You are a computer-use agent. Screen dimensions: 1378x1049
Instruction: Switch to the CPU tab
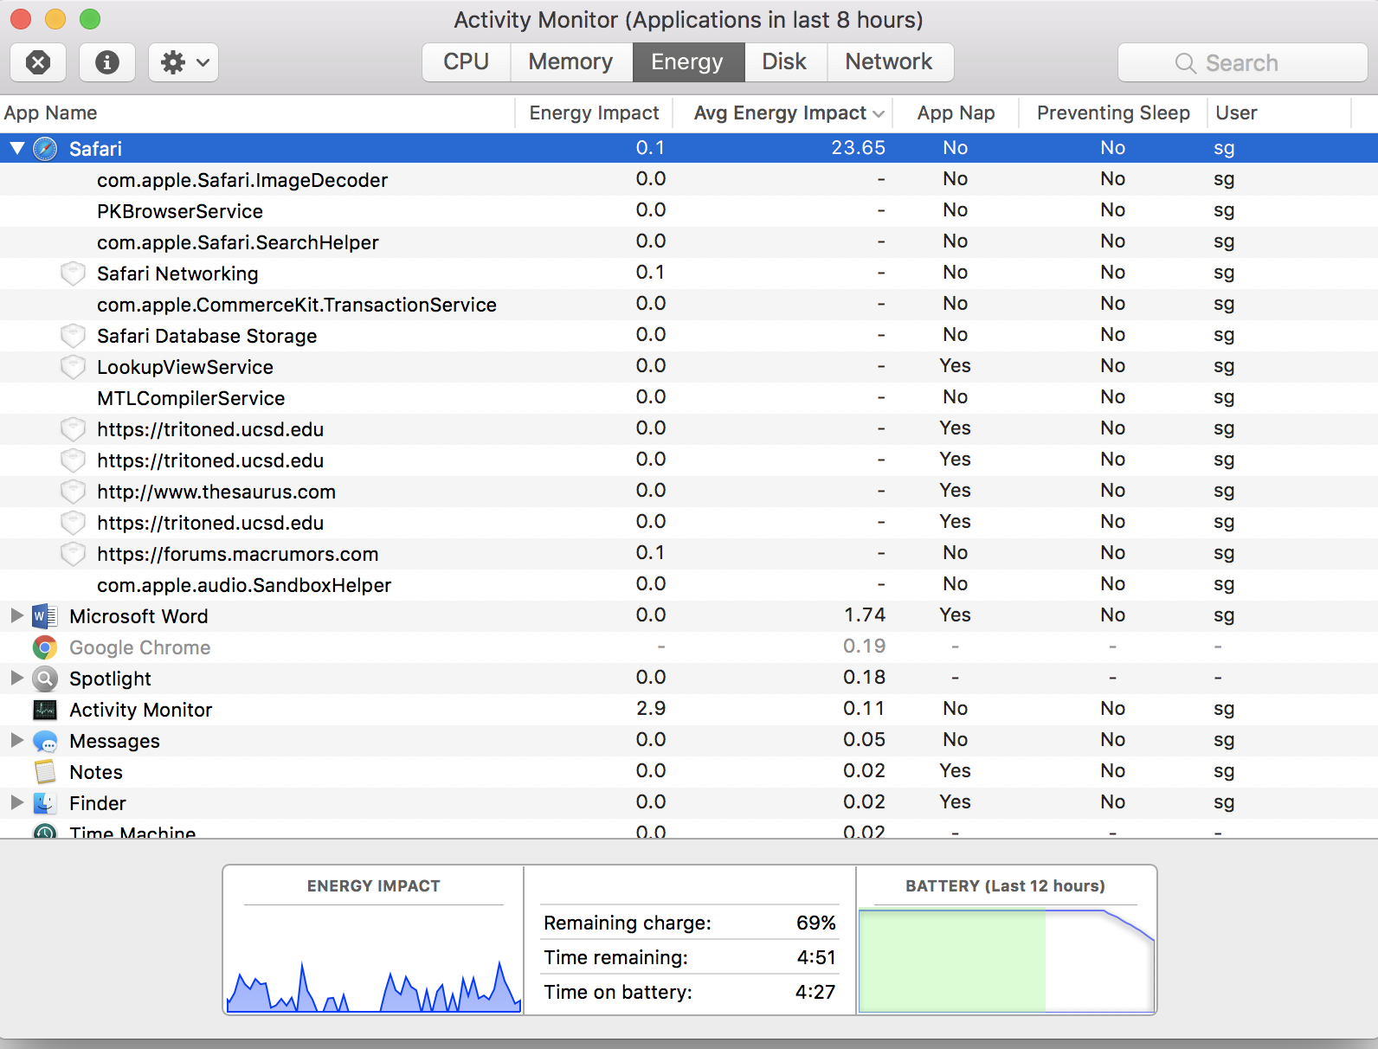tap(466, 62)
